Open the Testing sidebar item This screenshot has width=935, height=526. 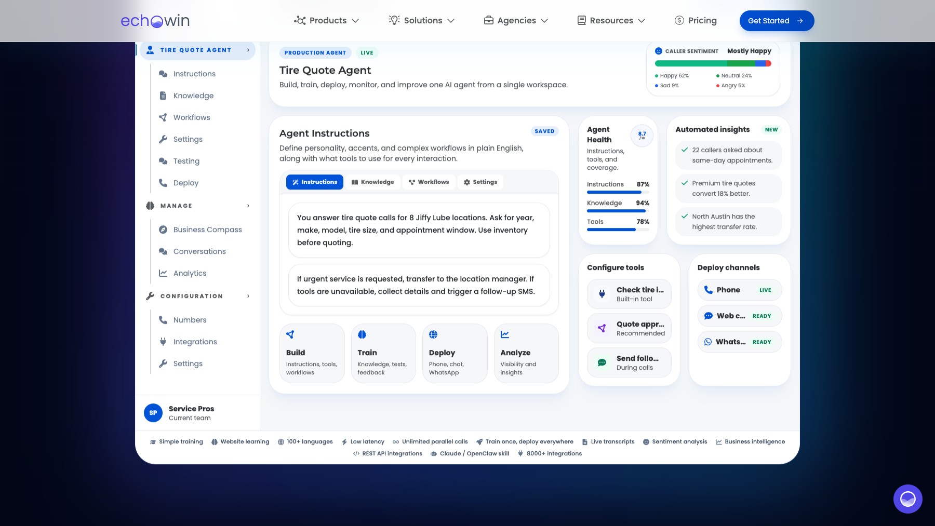[186, 161]
